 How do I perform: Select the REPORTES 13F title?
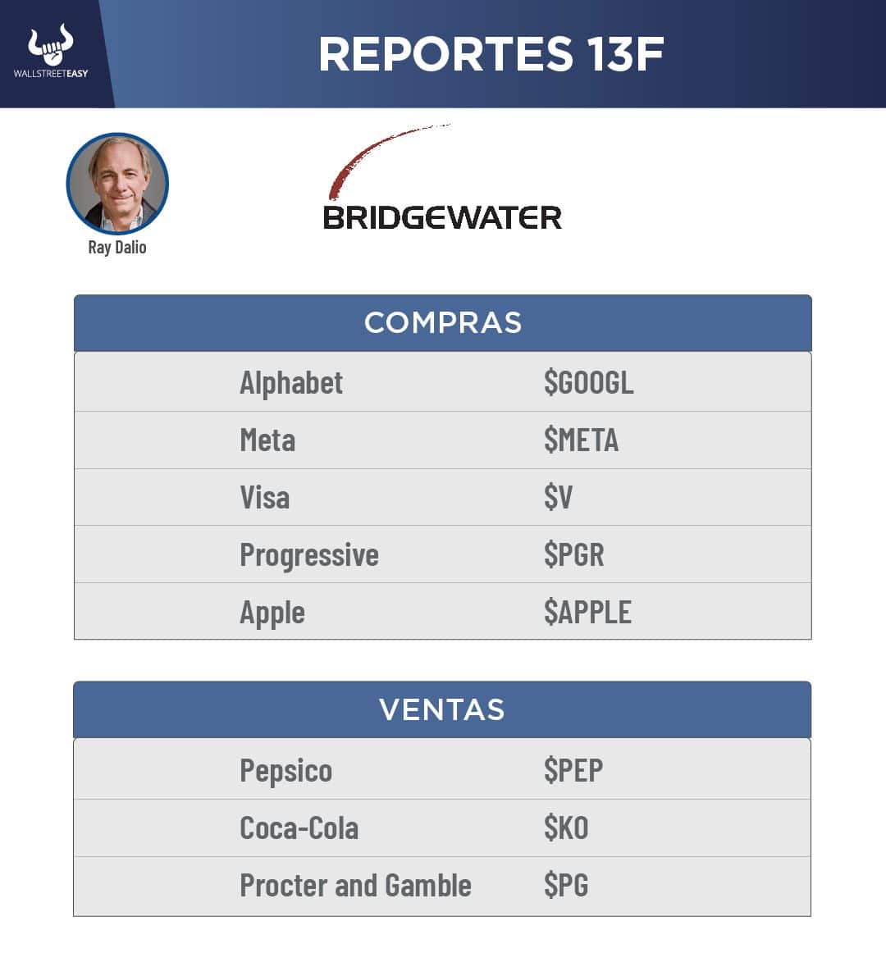pyautogui.click(x=491, y=54)
